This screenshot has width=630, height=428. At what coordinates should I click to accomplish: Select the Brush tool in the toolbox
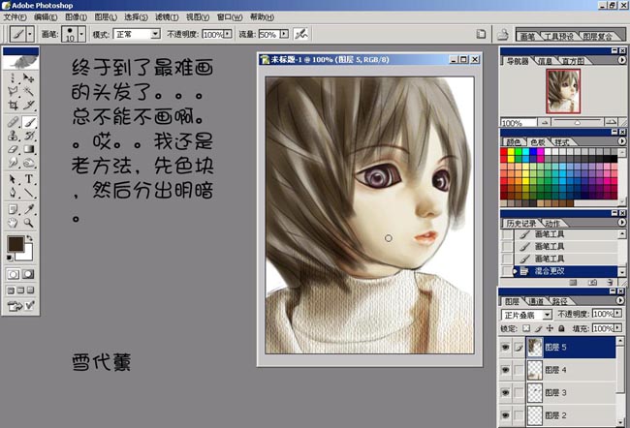click(x=29, y=123)
